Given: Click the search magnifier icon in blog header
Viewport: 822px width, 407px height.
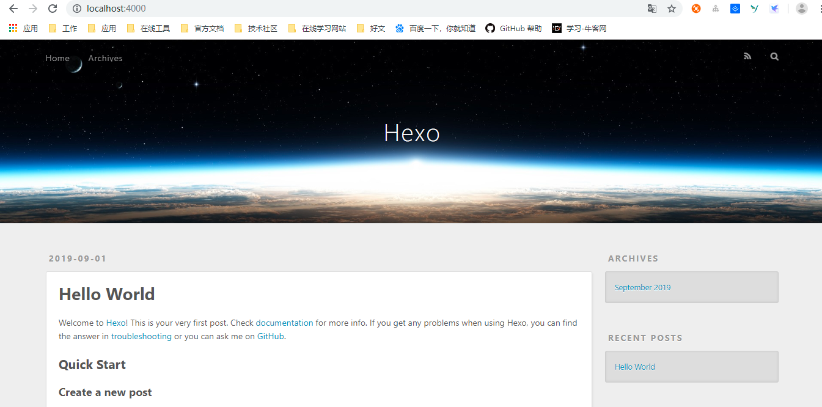Looking at the screenshot, I should (774, 56).
